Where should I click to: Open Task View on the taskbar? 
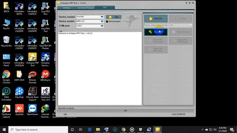[x=81, y=130]
